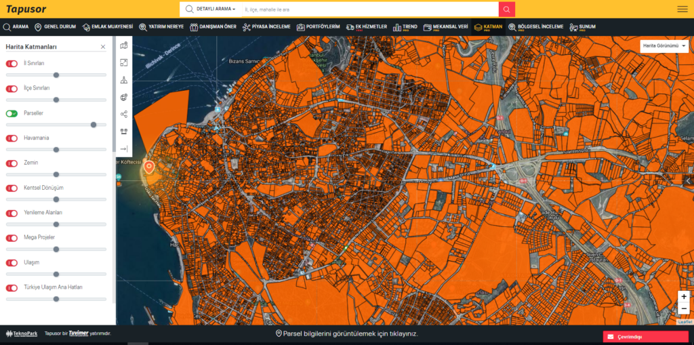Close the Harita Katmanları panel
The height and width of the screenshot is (345, 694).
(103, 47)
